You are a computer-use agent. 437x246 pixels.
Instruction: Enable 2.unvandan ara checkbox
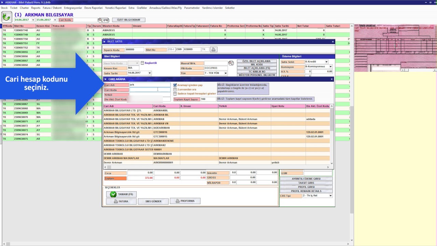pyautogui.click(x=175, y=90)
